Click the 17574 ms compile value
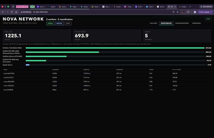Image resolution: width=214 pixels, height=138 pixels. coord(87,73)
